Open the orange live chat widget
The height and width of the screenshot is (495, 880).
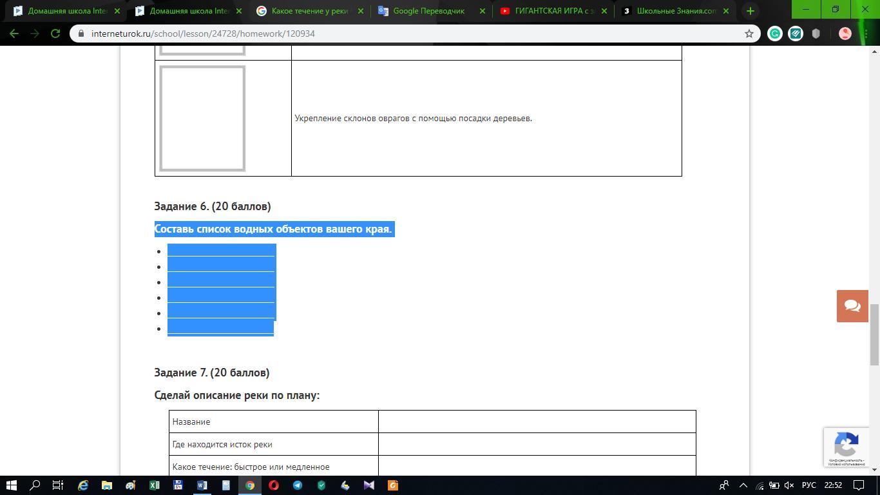click(x=852, y=306)
